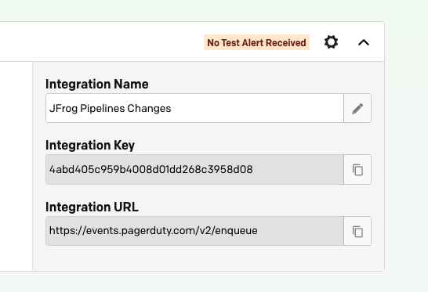428x292 pixels.
Task: Click the key value starting with 4abd405c
Action: [x=151, y=170]
